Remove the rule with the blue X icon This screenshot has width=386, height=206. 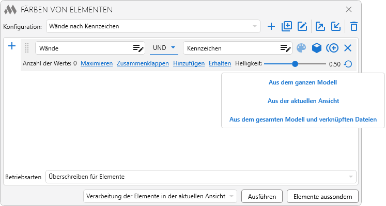[348, 48]
